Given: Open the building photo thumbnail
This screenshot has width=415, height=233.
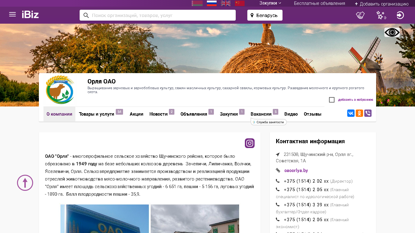Looking at the screenshot, I should 195,219.
